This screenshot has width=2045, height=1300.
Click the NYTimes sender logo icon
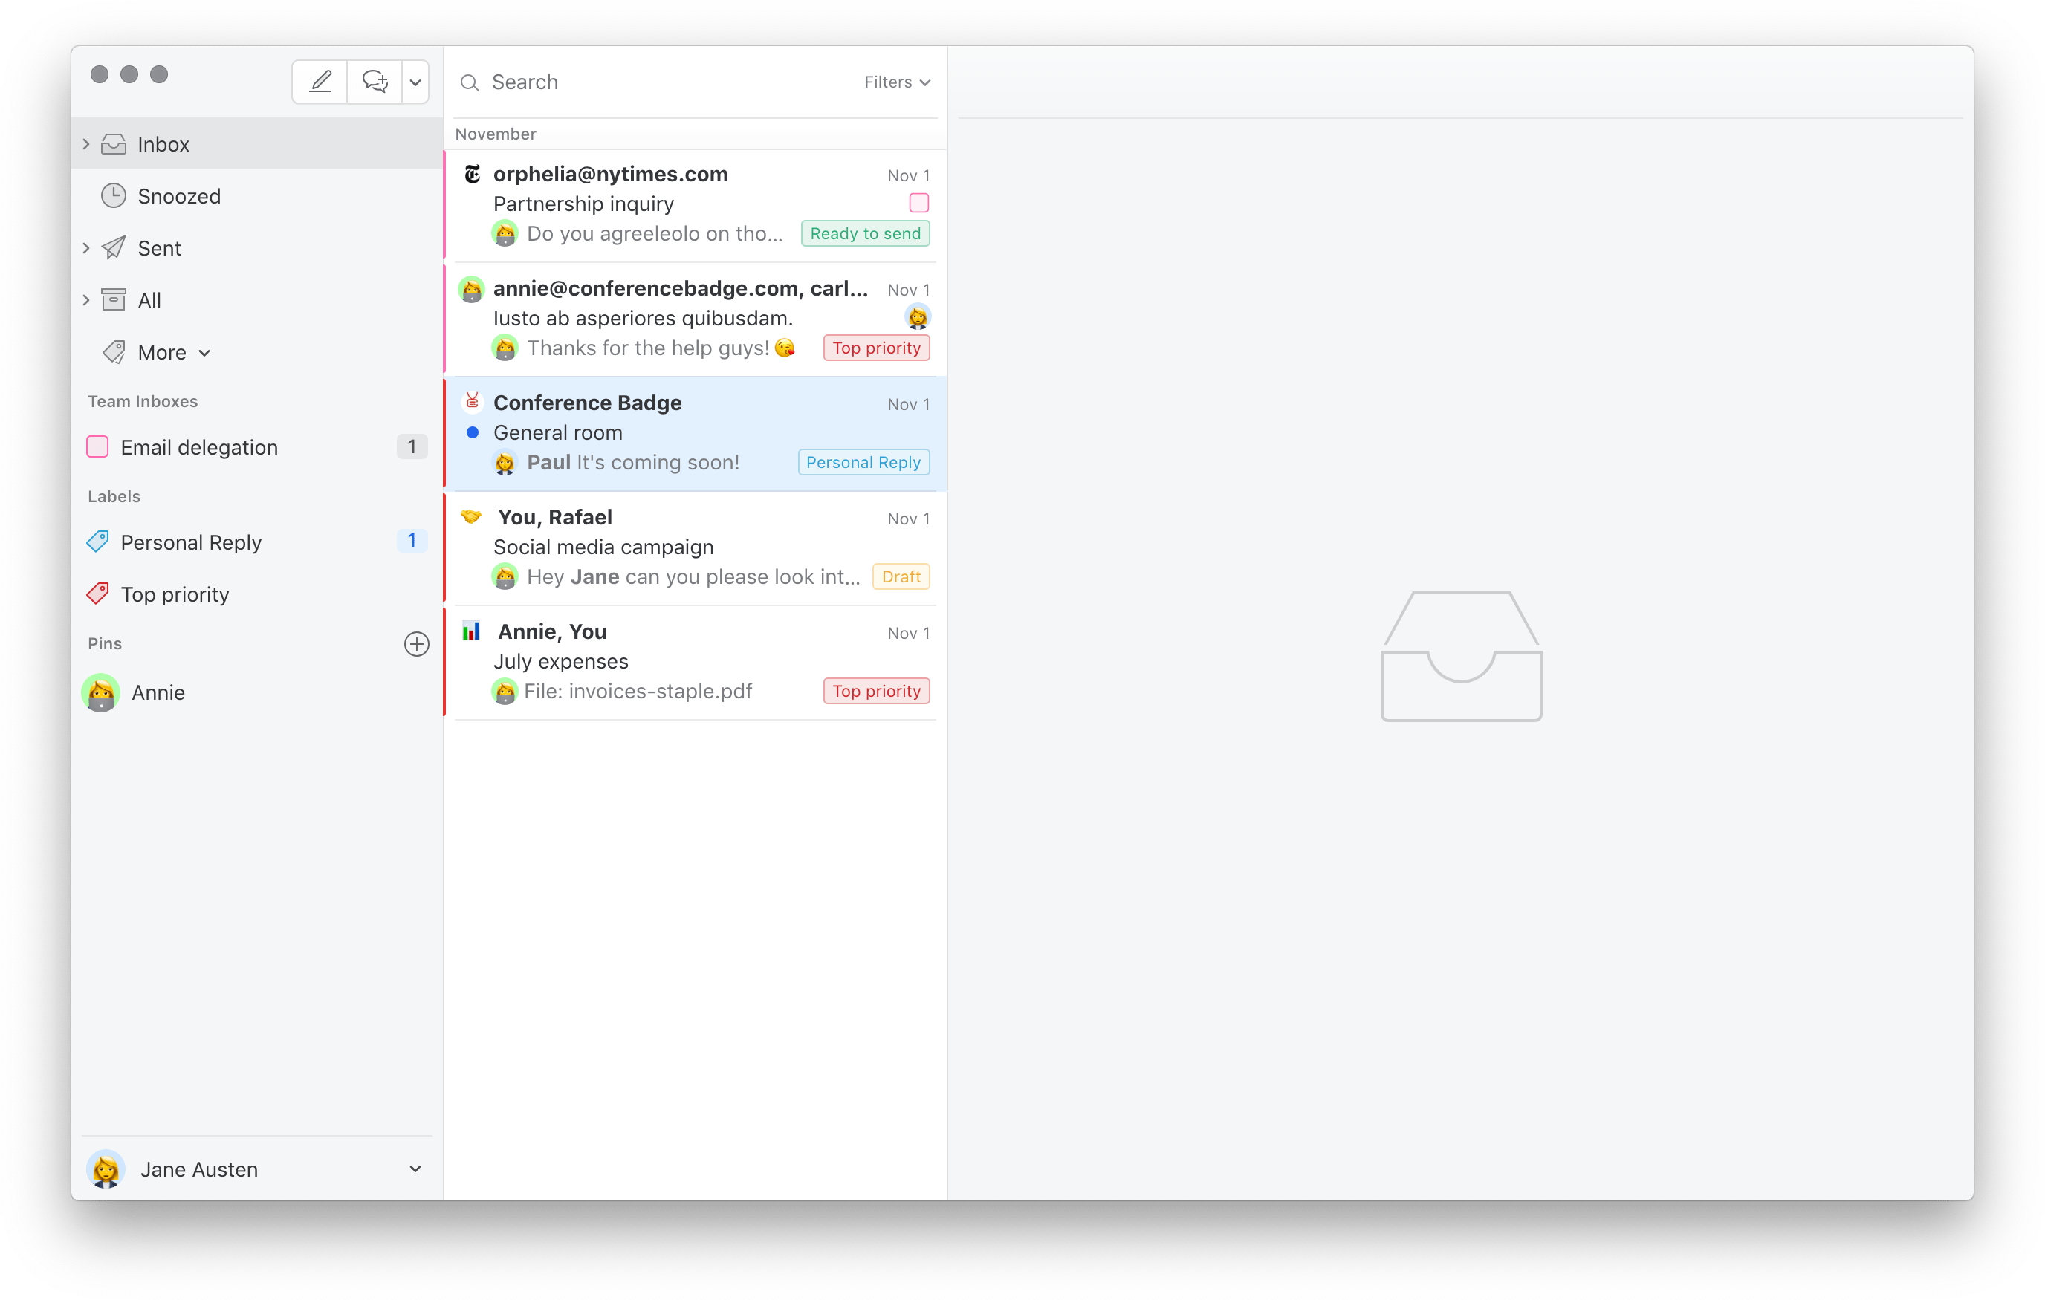click(472, 174)
